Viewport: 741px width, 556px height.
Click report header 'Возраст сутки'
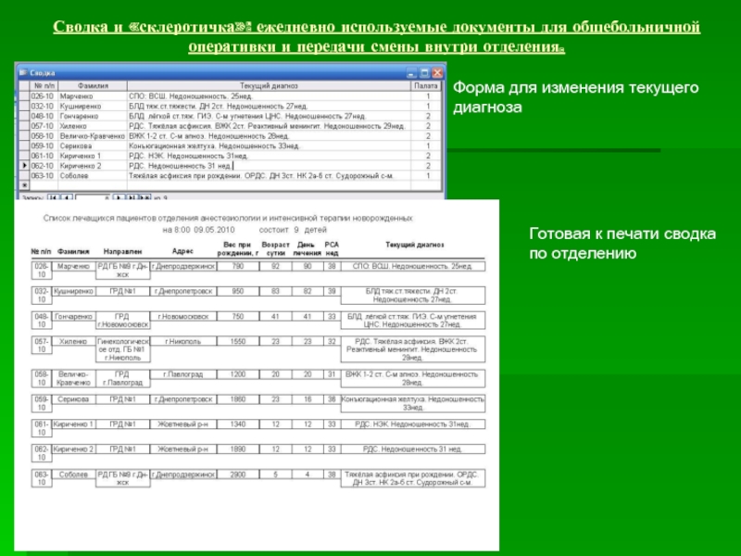click(x=275, y=248)
